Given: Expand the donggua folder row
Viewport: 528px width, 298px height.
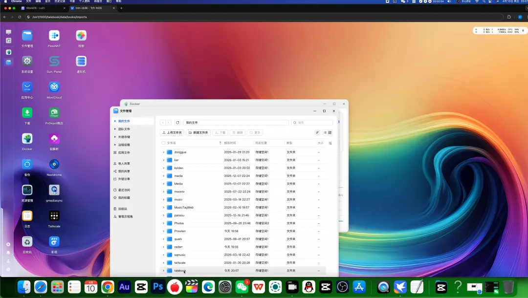Looking at the screenshot, I should point(164,152).
